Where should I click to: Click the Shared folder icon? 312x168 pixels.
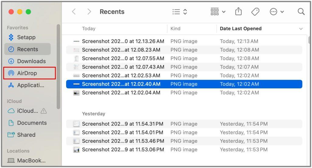tap(11, 135)
